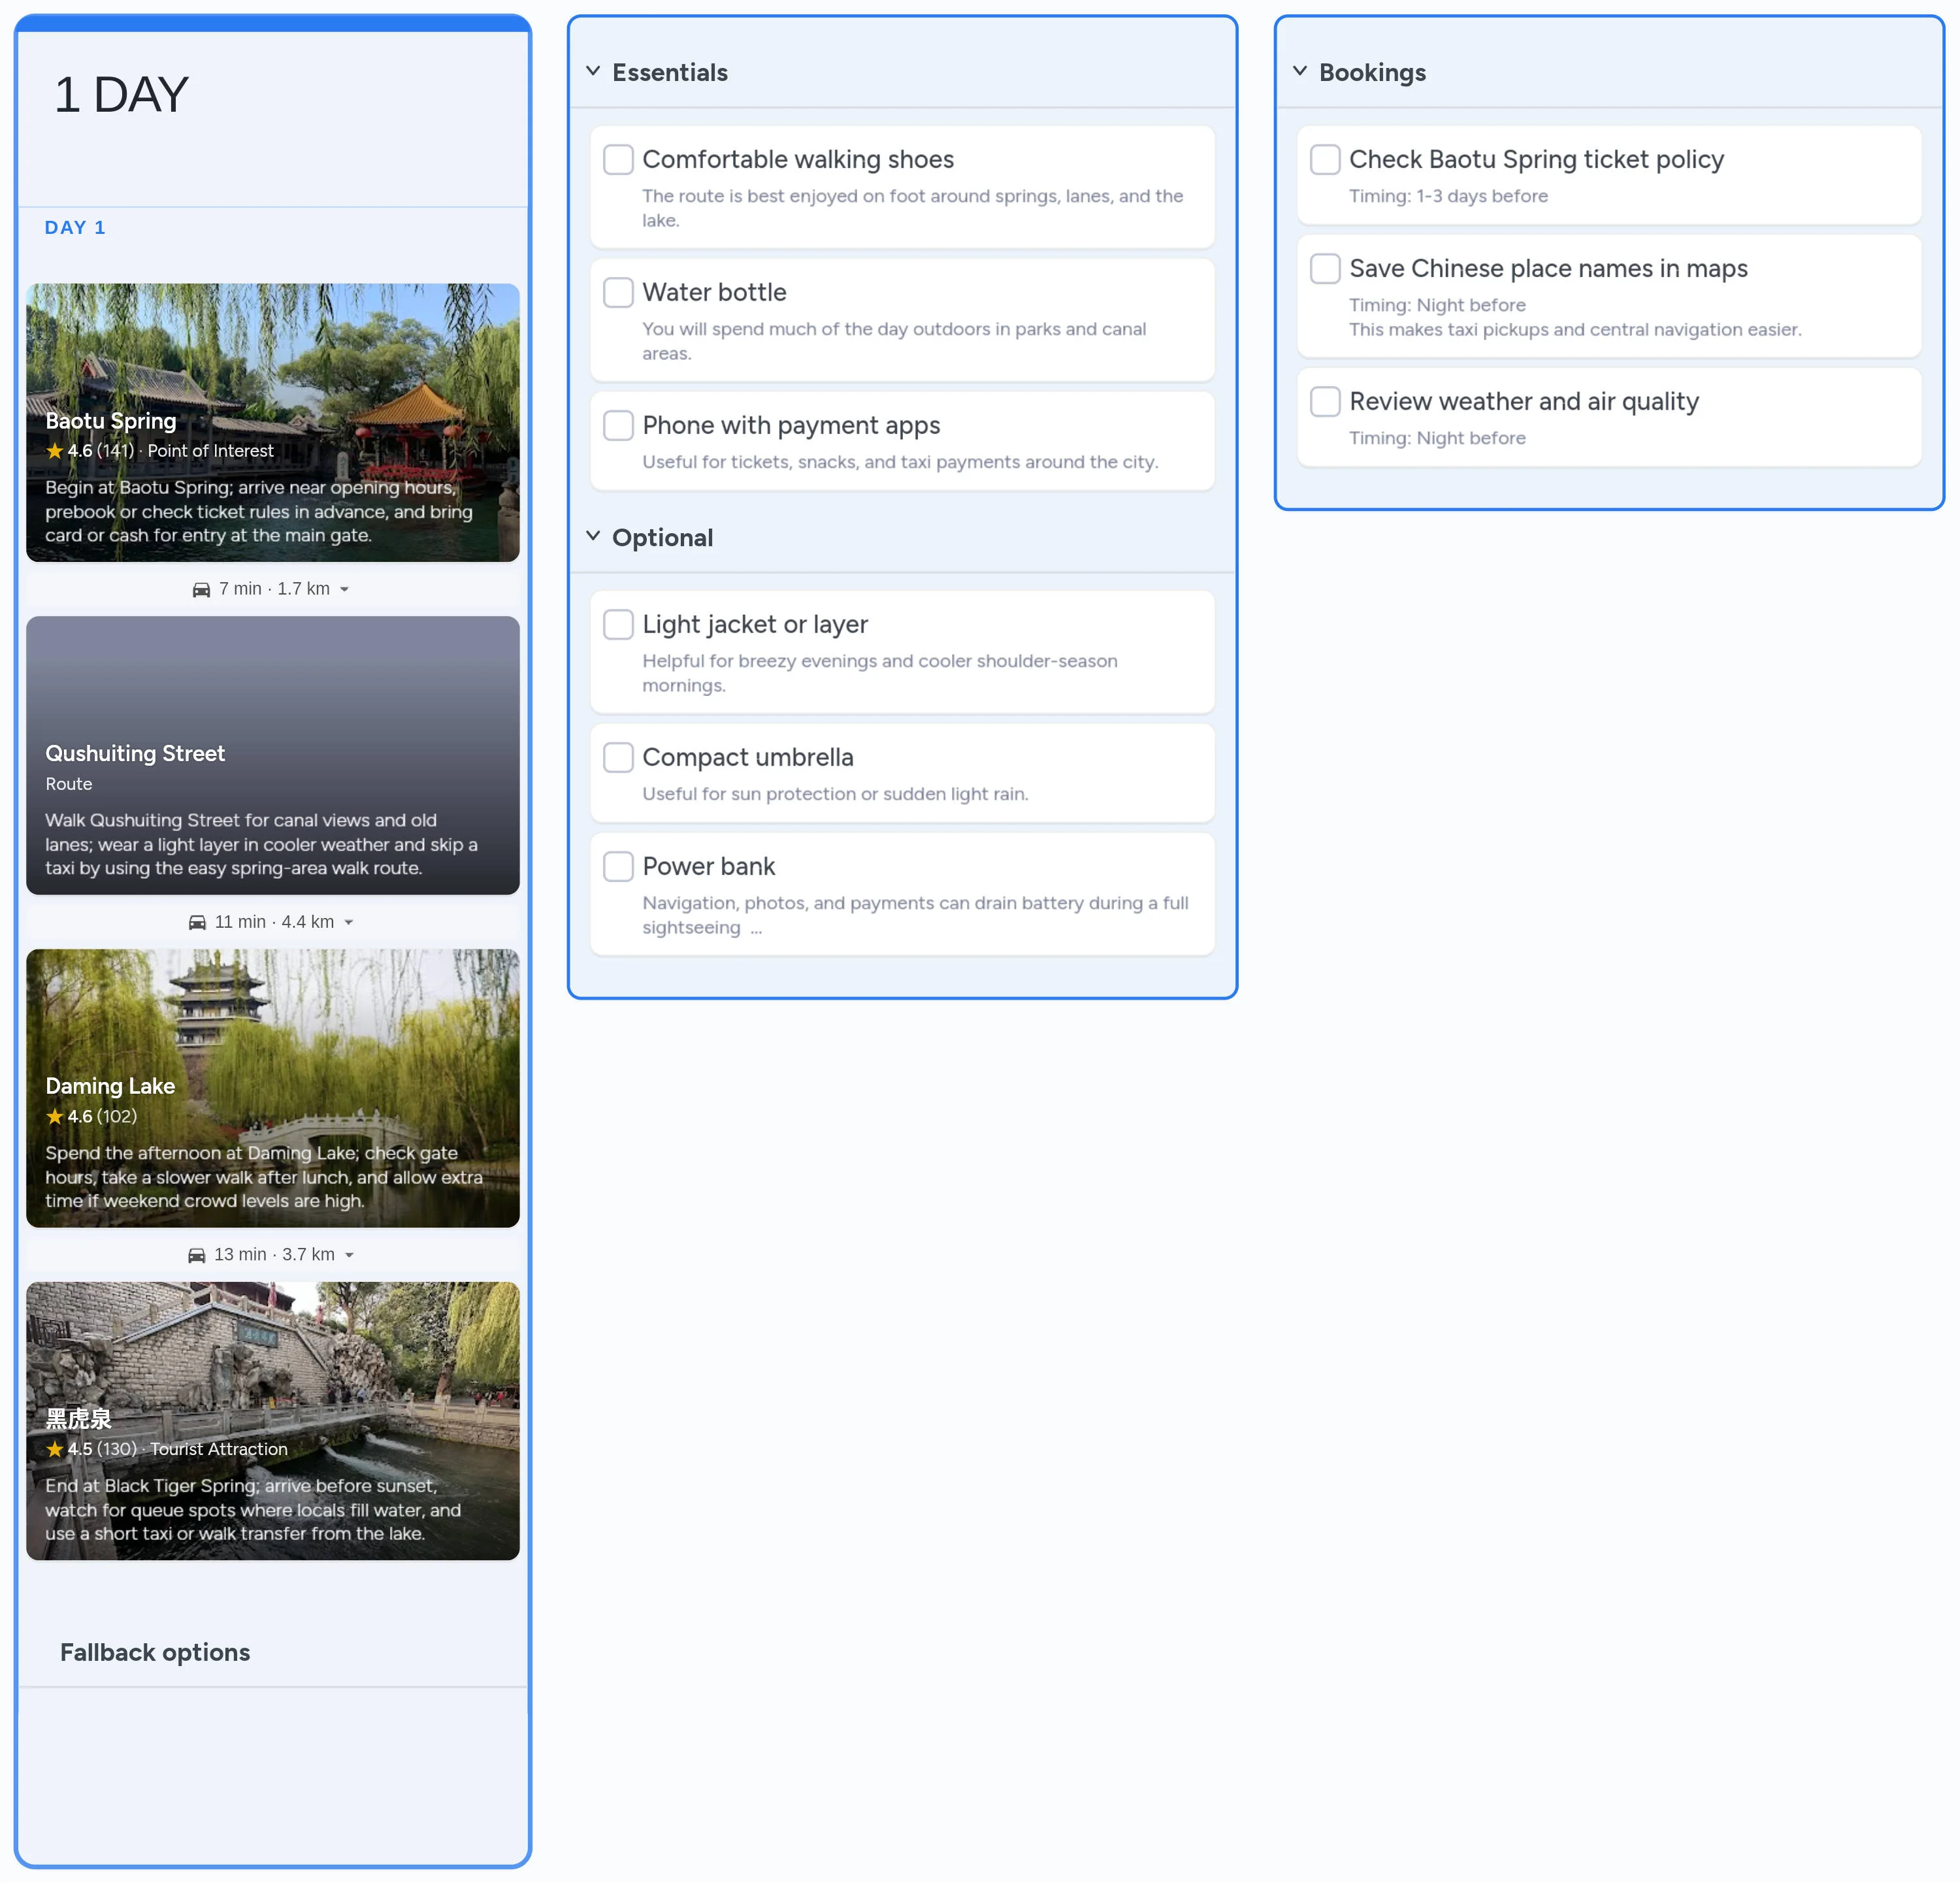Select the 1 DAY itinerary header
1960x1883 pixels.
tap(121, 94)
